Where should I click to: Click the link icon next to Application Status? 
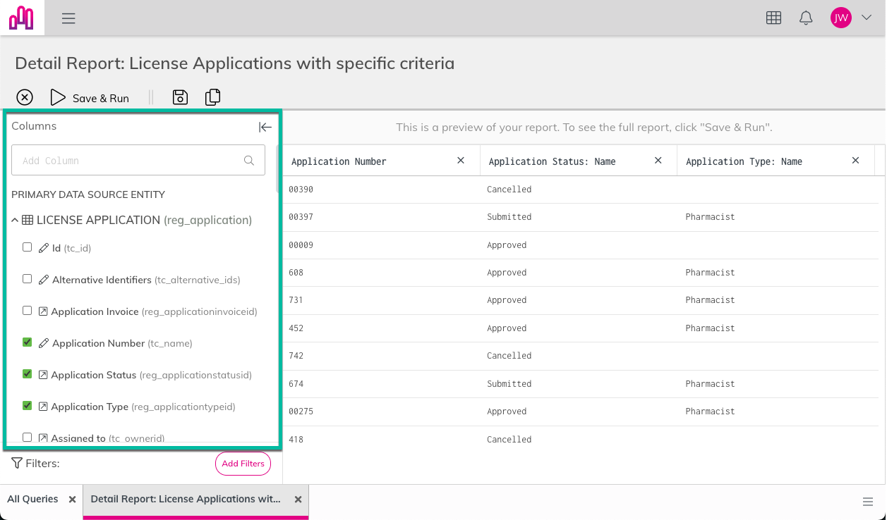point(43,375)
